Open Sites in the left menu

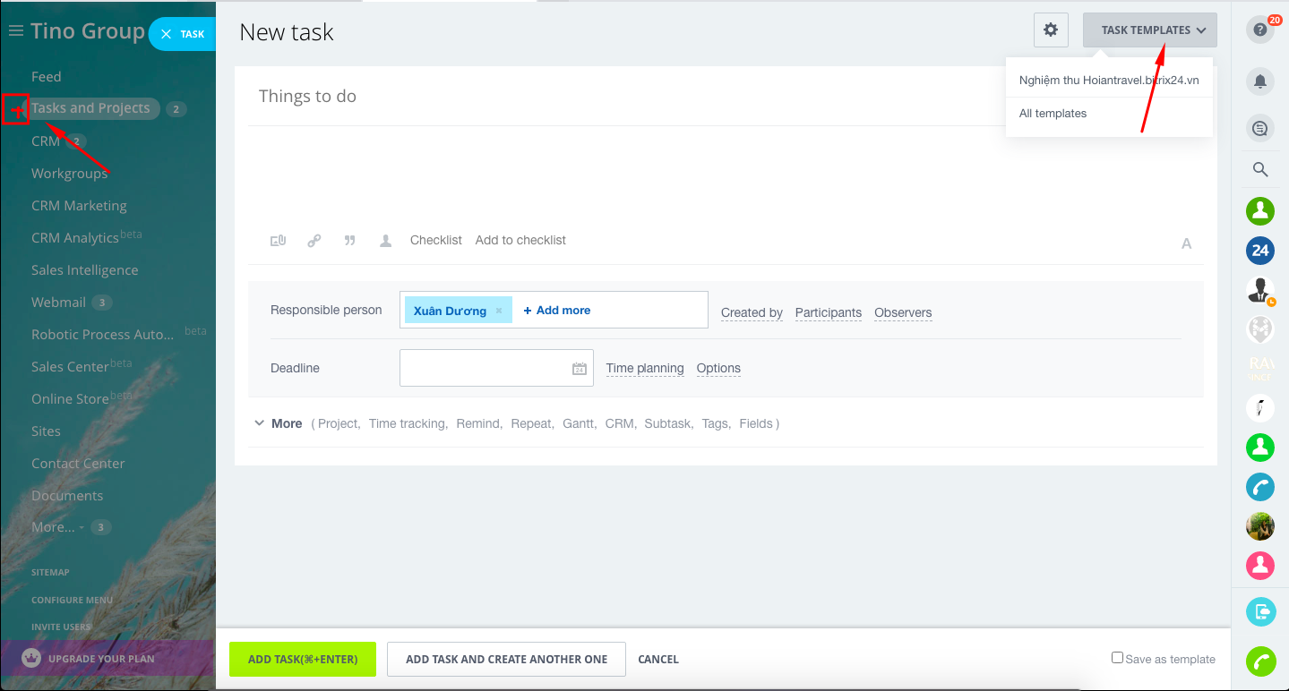(x=46, y=431)
